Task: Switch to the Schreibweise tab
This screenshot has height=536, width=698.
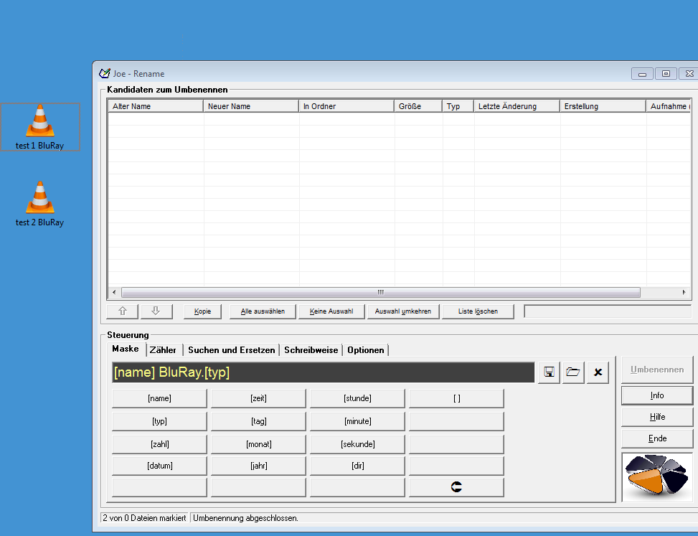Action: [311, 350]
